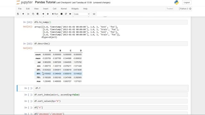Click the mean value -0.225759
This screenshot has width=205, height=115.
(46, 58)
